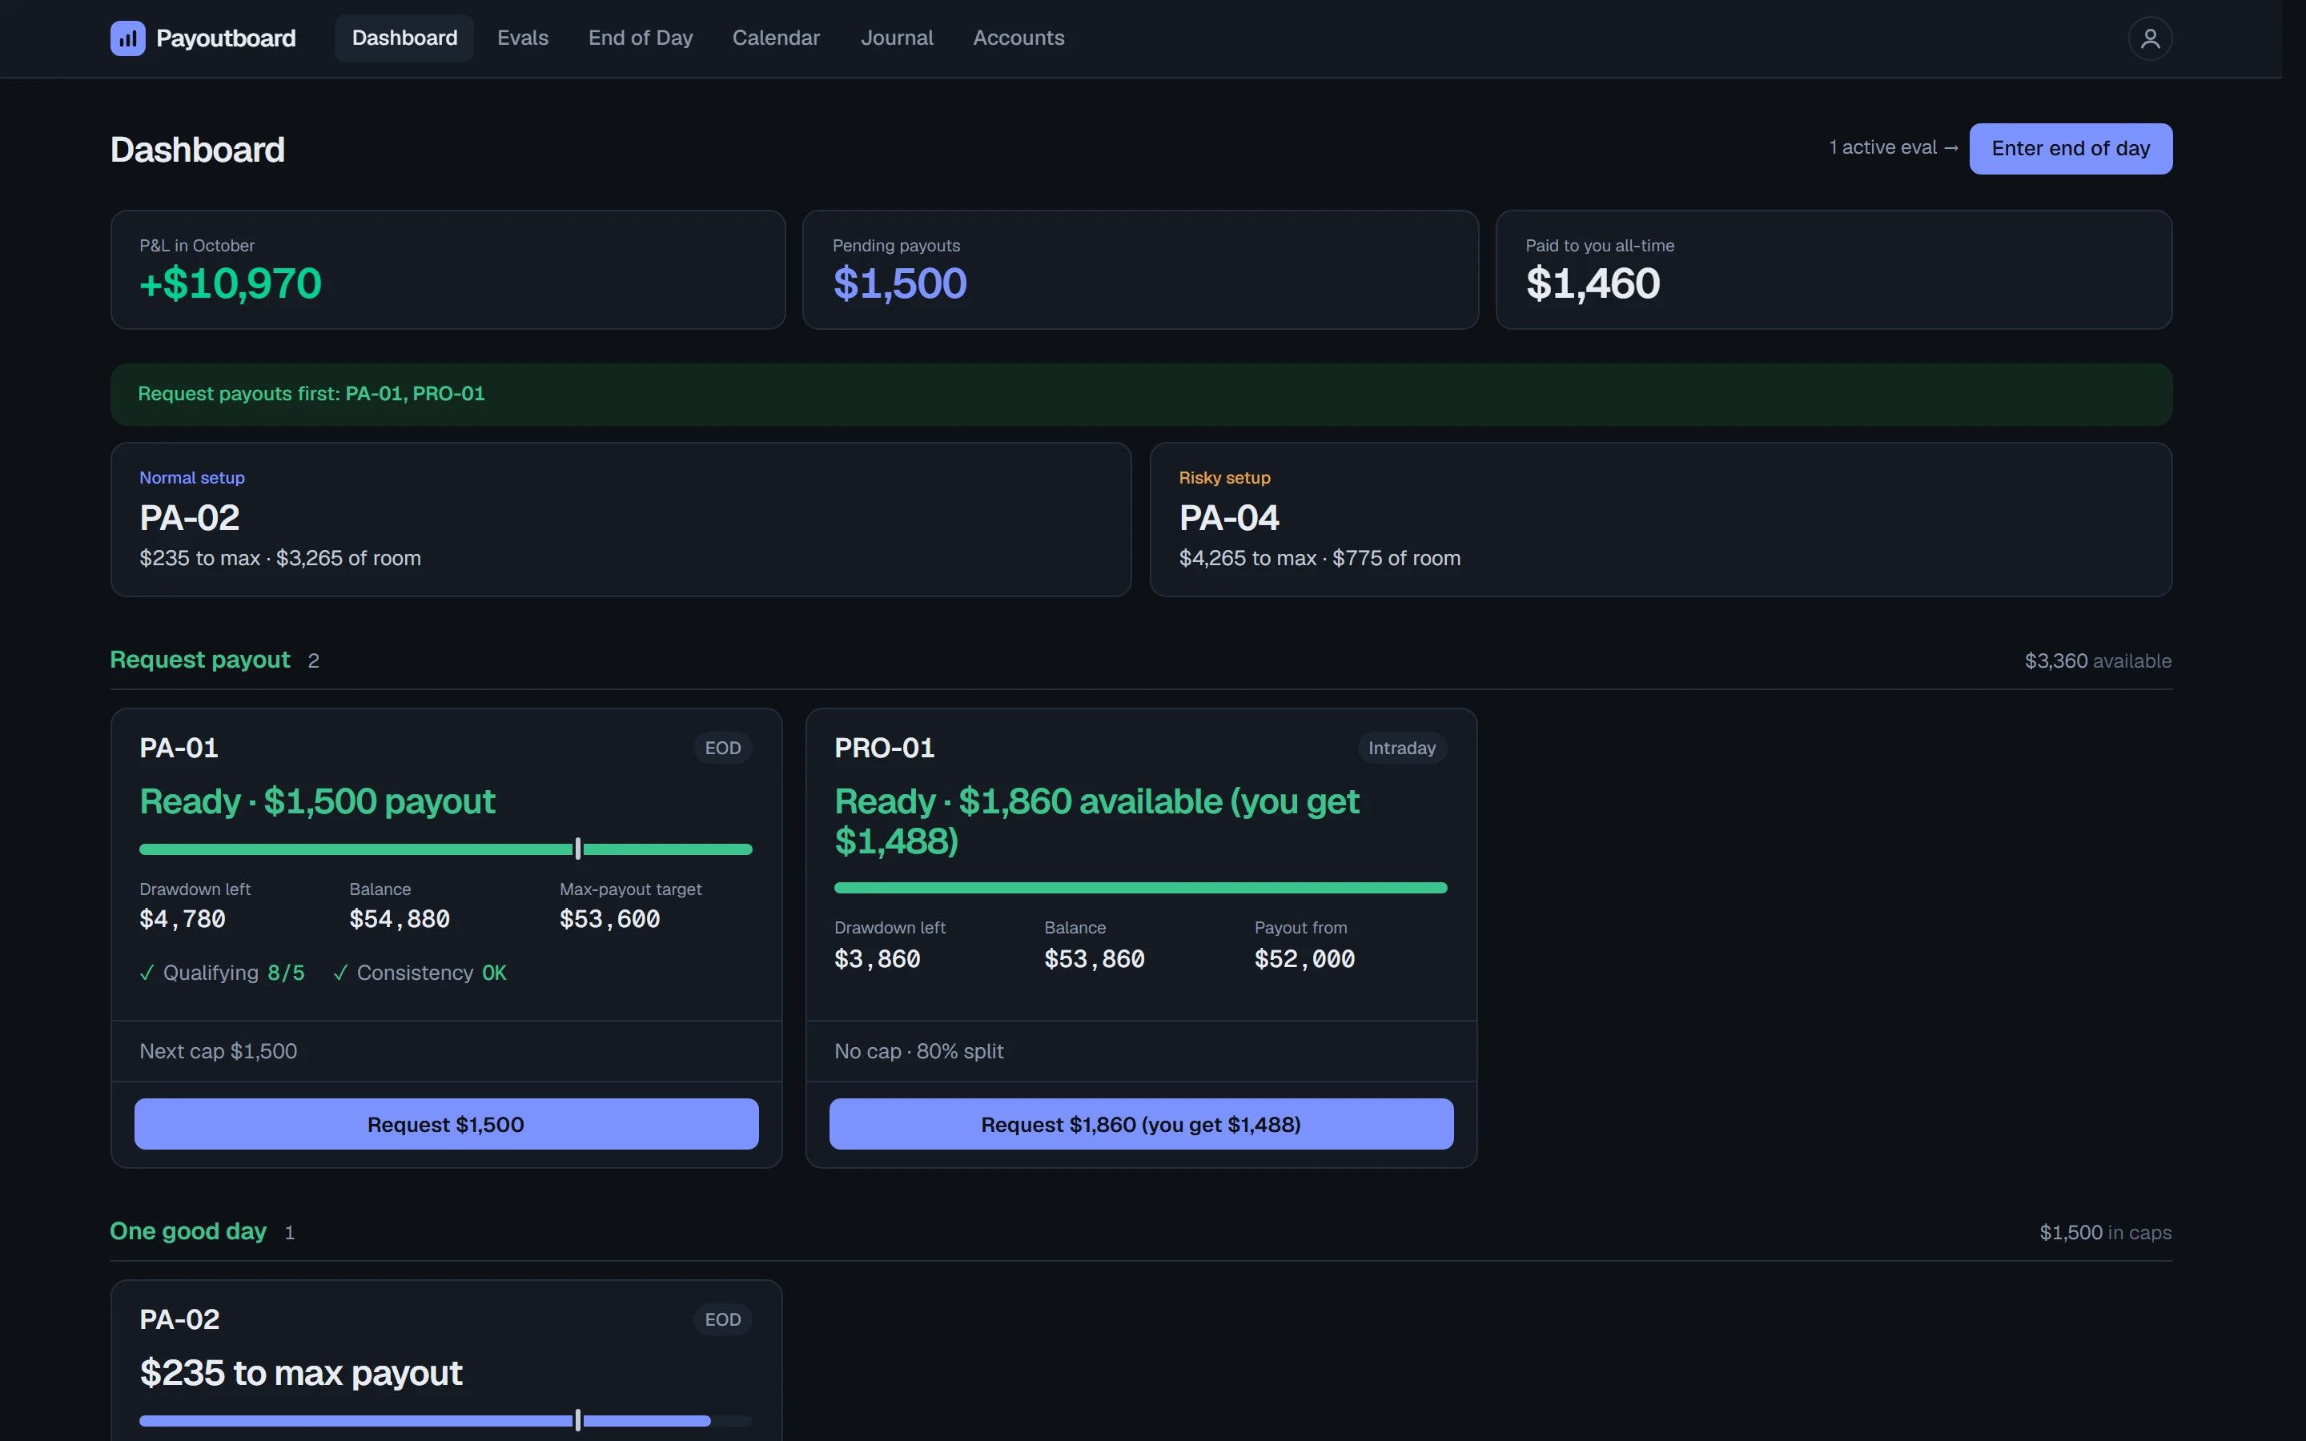This screenshot has height=1441, width=2306.
Task: Click the Request payouts first banner
Action: tap(1142, 394)
